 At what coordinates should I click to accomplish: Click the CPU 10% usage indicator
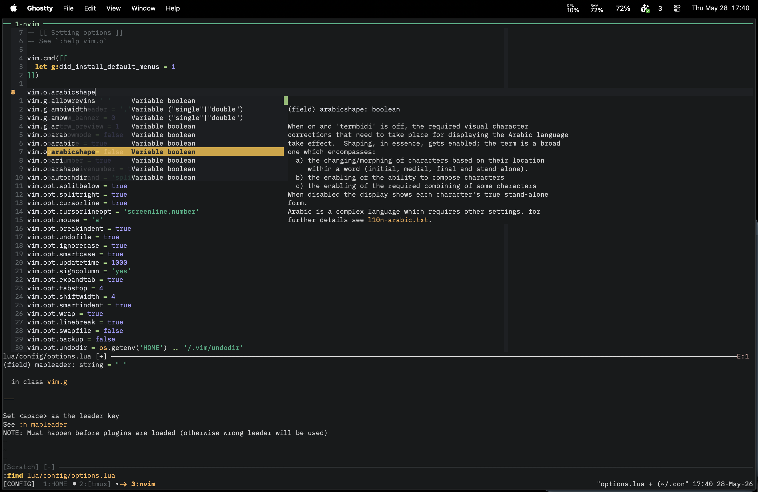pyautogui.click(x=573, y=8)
